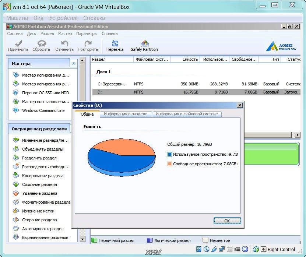Click Перенос ОС SSD или HDD icon
This screenshot has height=257, width=306.
click(16, 92)
